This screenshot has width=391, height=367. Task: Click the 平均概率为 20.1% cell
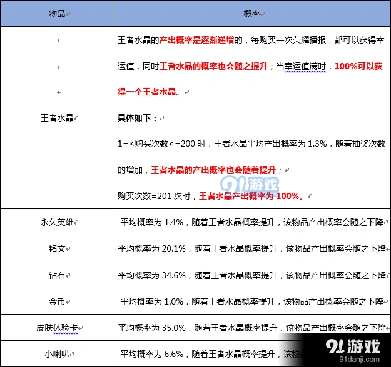(x=252, y=248)
